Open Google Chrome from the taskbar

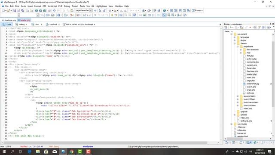[71, 152]
